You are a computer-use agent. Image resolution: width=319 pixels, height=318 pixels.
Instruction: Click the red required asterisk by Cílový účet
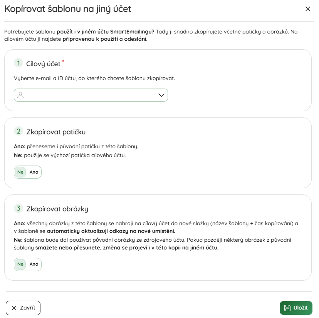pyautogui.click(x=63, y=61)
